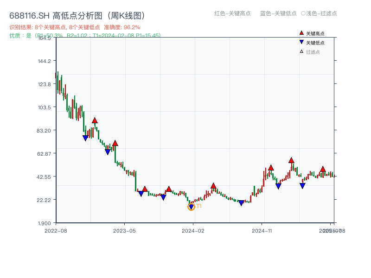
Task: Click the 2024-02 x-axis label
Action: coord(192,230)
